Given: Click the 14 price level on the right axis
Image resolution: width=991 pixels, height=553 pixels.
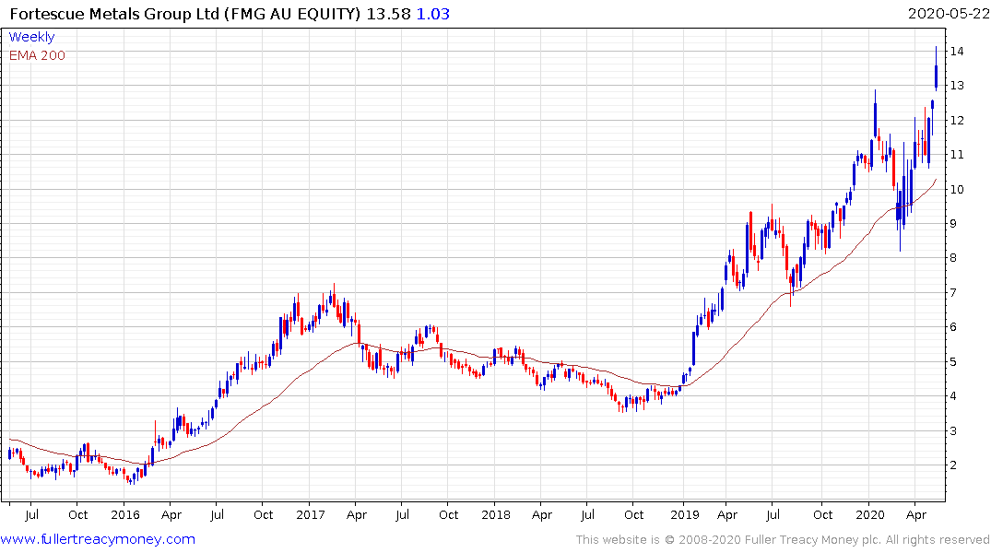Looking at the screenshot, I should (x=958, y=52).
